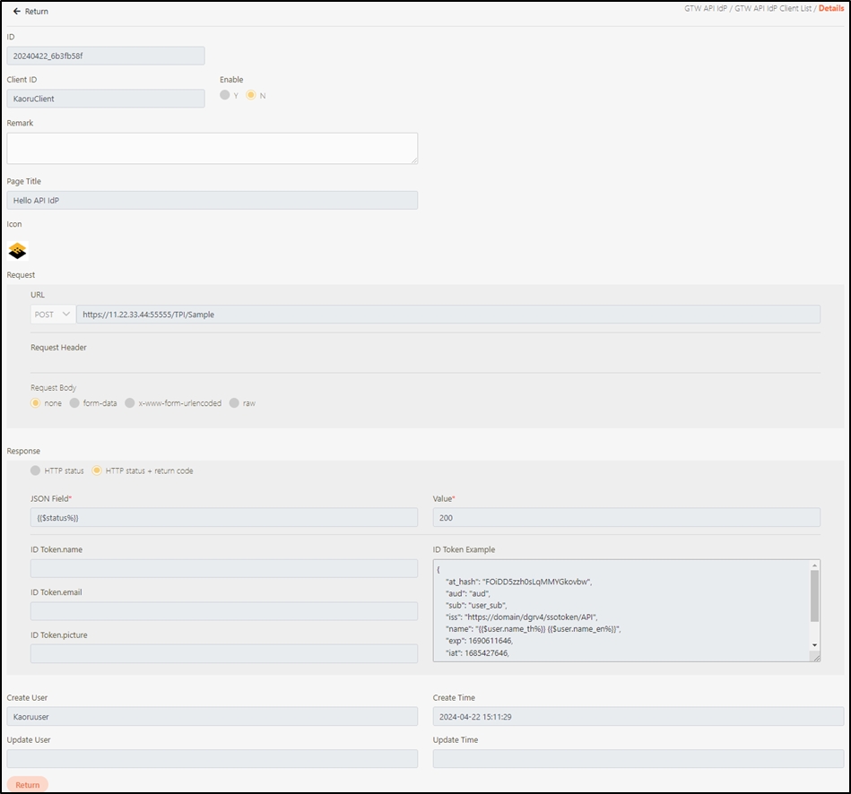Screen dimensions: 851x794
Task: Select the Enable Y radio button
Action: pos(225,95)
